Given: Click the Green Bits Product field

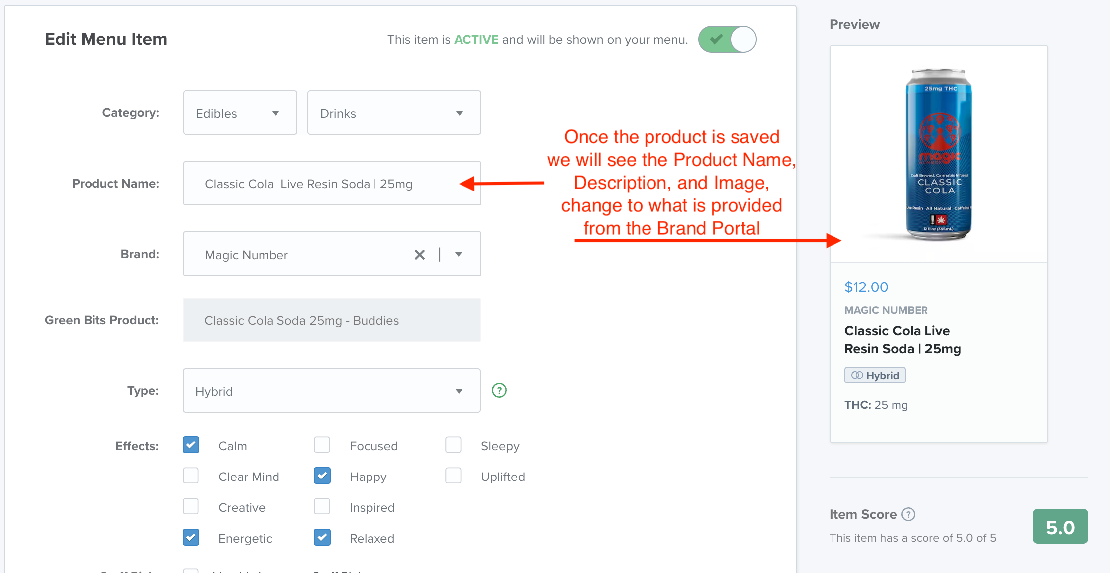Looking at the screenshot, I should point(332,320).
